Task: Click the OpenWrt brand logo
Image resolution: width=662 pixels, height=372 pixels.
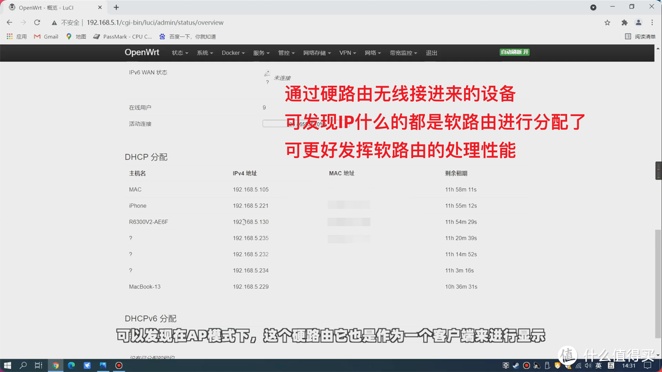Action: tap(142, 52)
